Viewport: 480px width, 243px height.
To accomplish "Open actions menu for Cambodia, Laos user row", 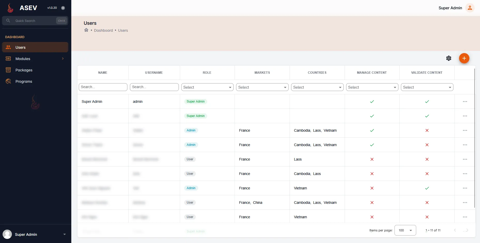I will pos(465,174).
